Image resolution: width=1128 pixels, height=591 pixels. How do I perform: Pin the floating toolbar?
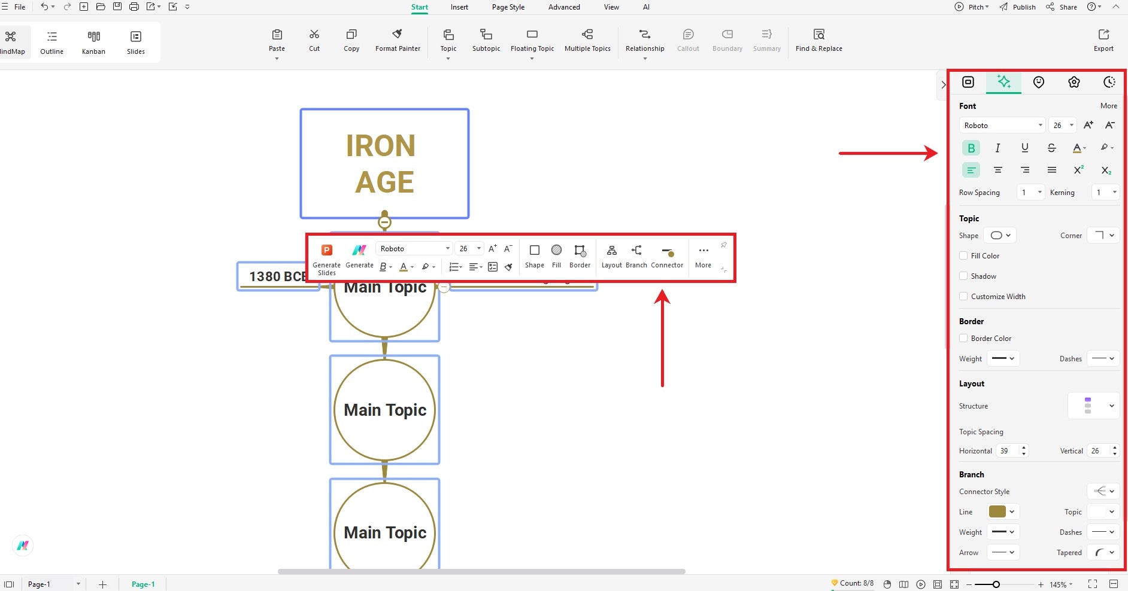(x=724, y=245)
